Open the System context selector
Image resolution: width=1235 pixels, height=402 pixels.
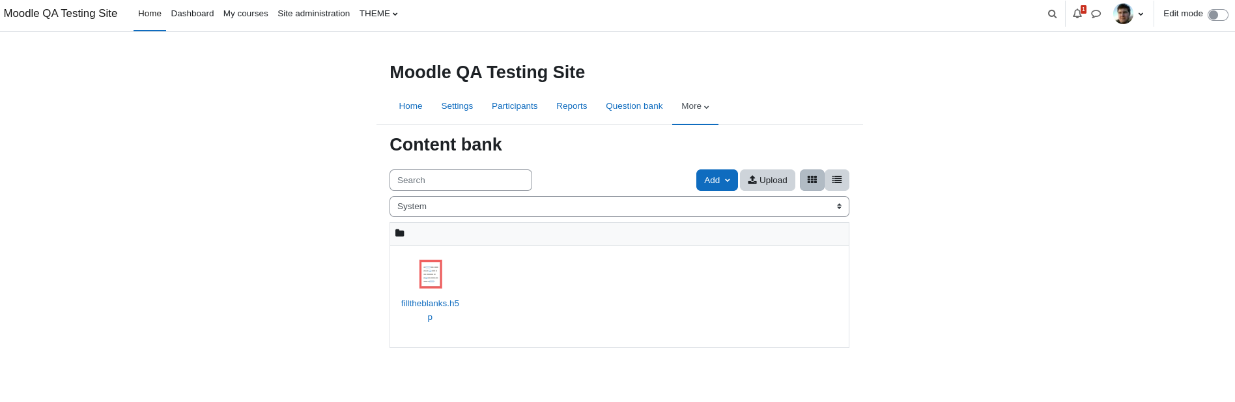coord(619,207)
